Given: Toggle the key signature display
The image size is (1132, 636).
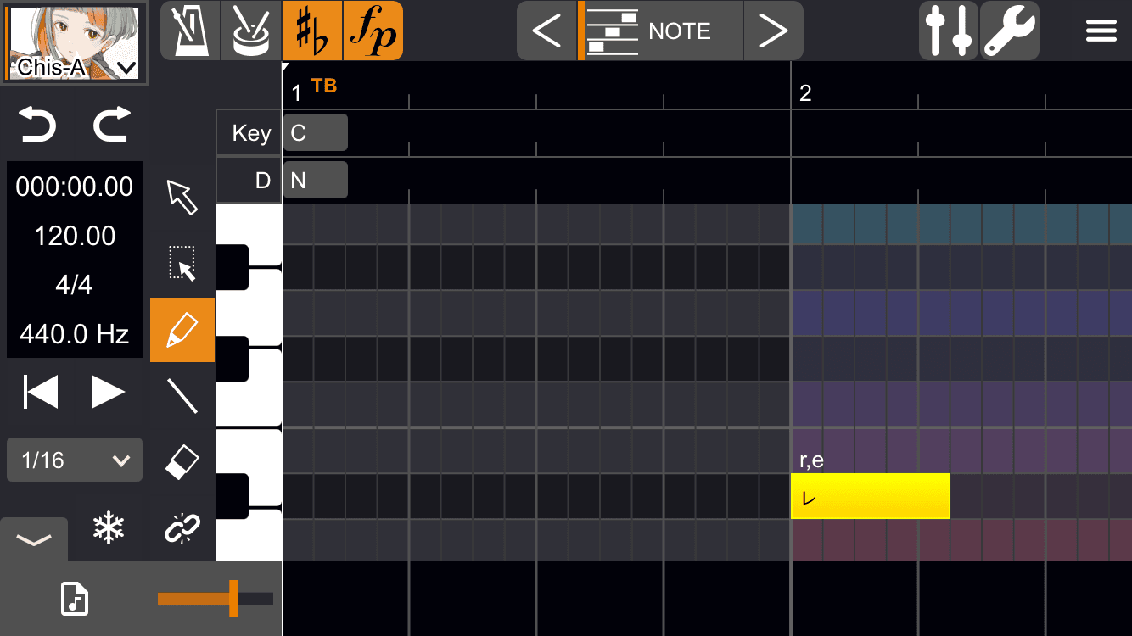Looking at the screenshot, I should [311, 31].
